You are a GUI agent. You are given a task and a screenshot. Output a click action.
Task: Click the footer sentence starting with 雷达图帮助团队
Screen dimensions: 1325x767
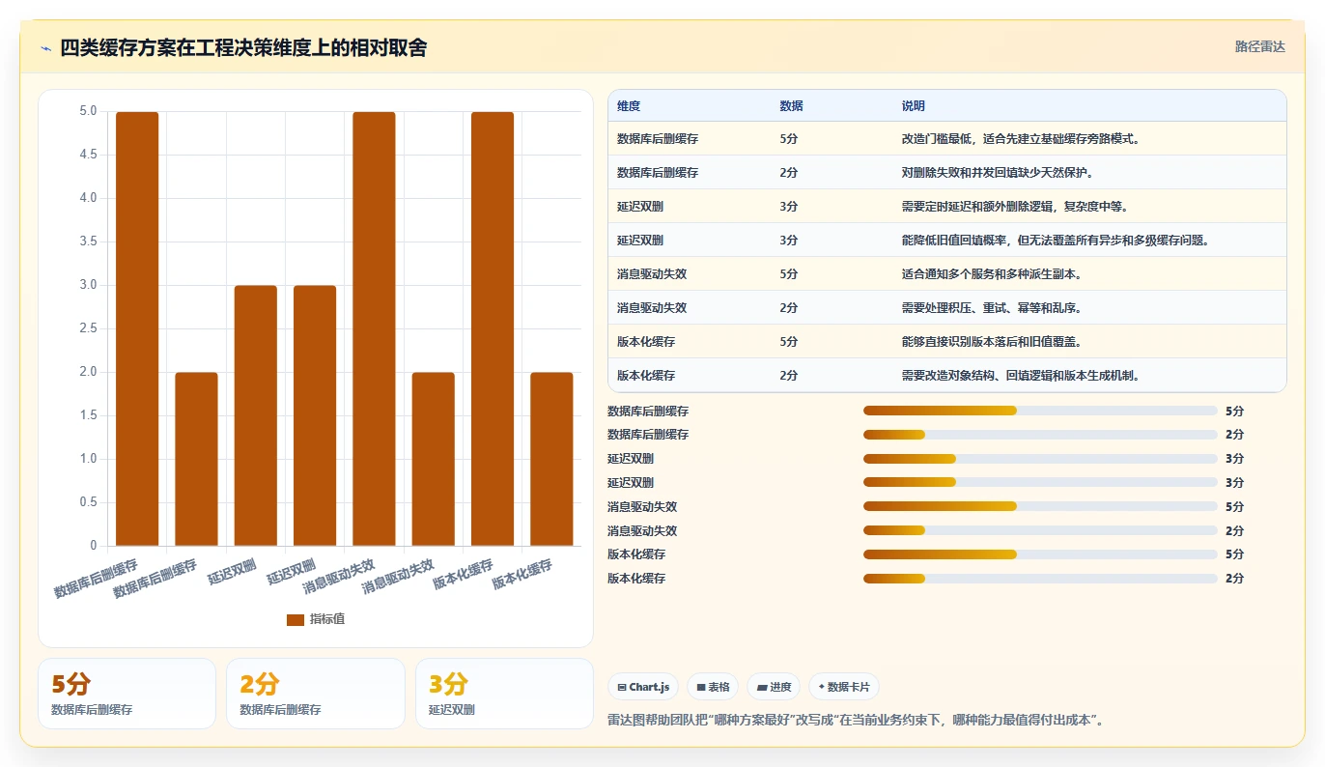click(x=856, y=720)
